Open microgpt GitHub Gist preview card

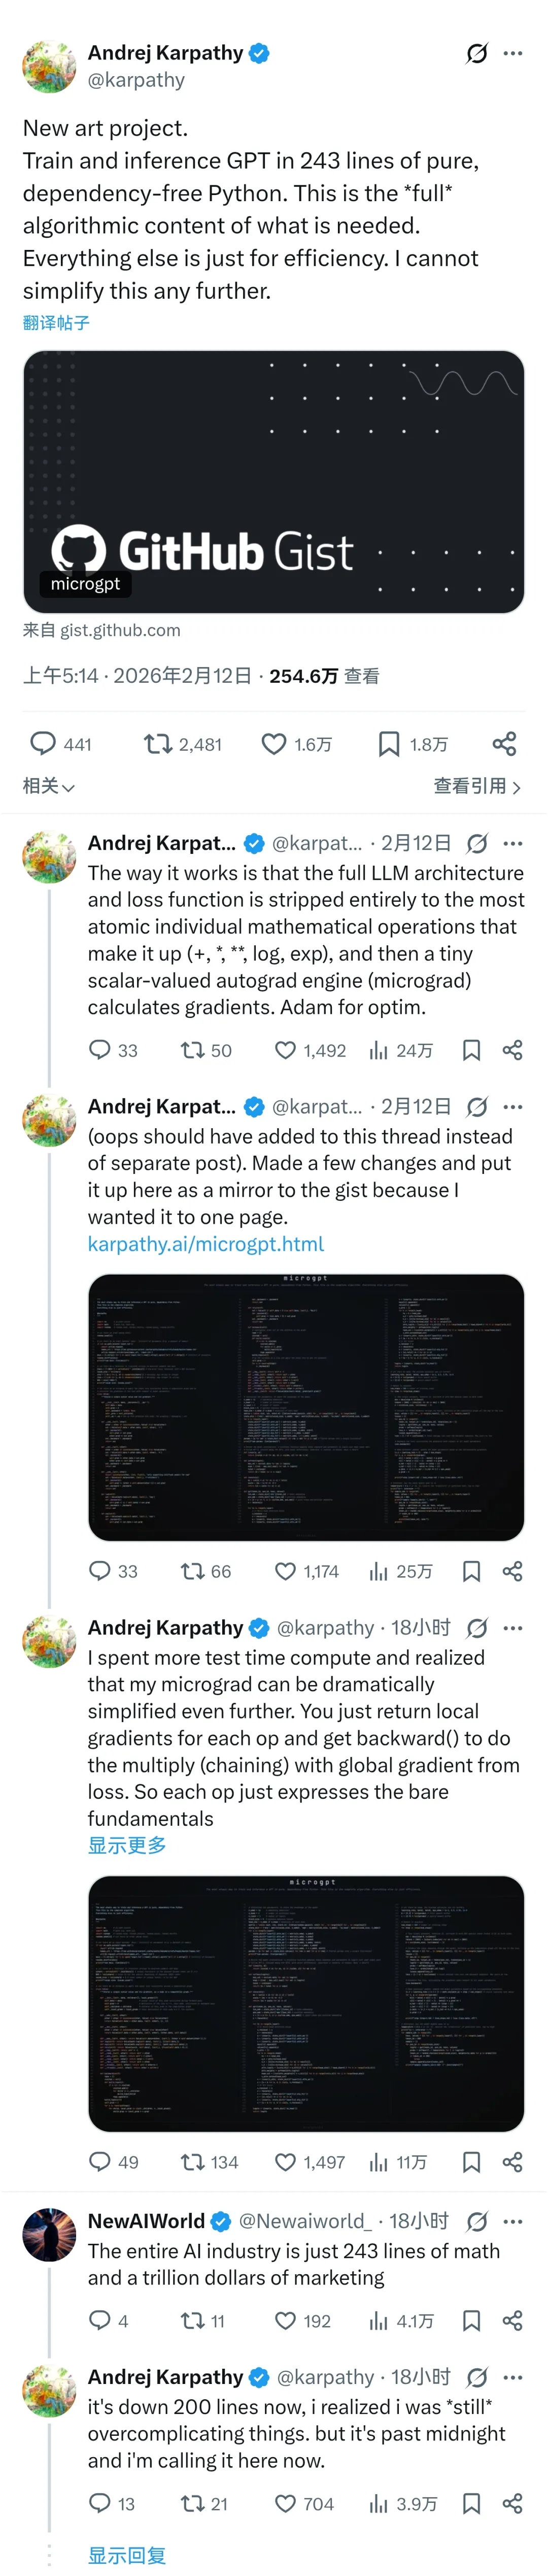coord(273,481)
